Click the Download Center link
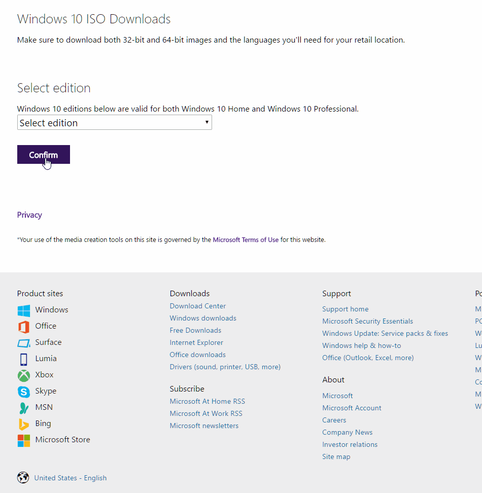The height and width of the screenshot is (493, 482). (x=197, y=306)
